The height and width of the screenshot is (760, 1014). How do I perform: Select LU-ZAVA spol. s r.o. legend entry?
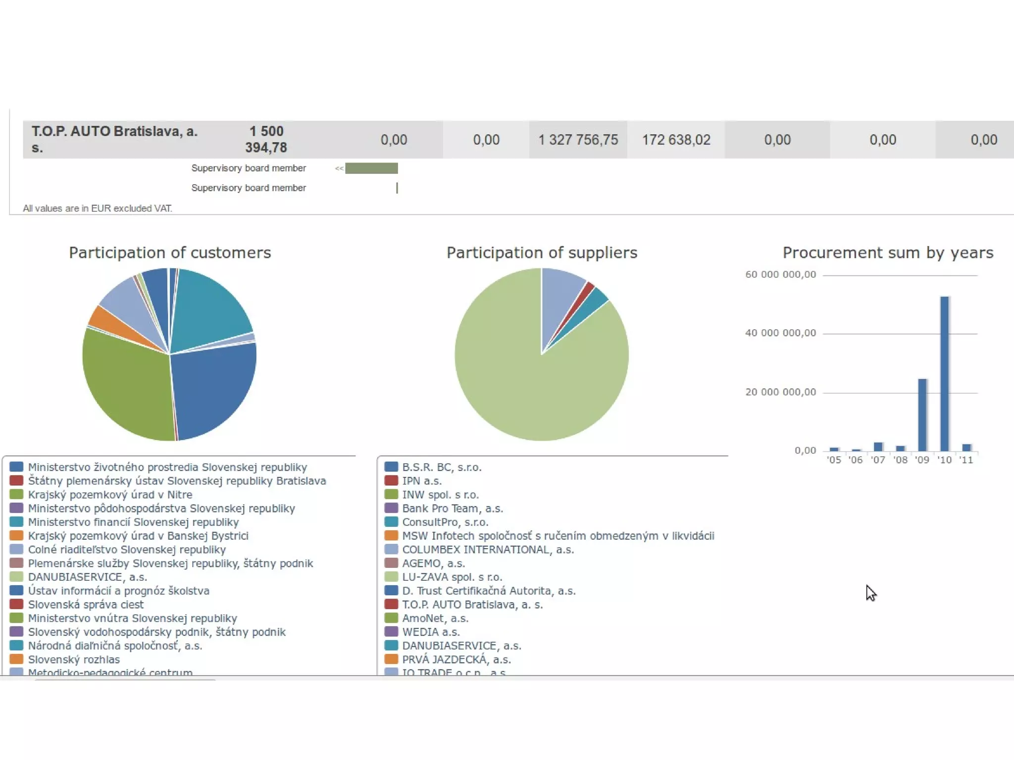[452, 577]
